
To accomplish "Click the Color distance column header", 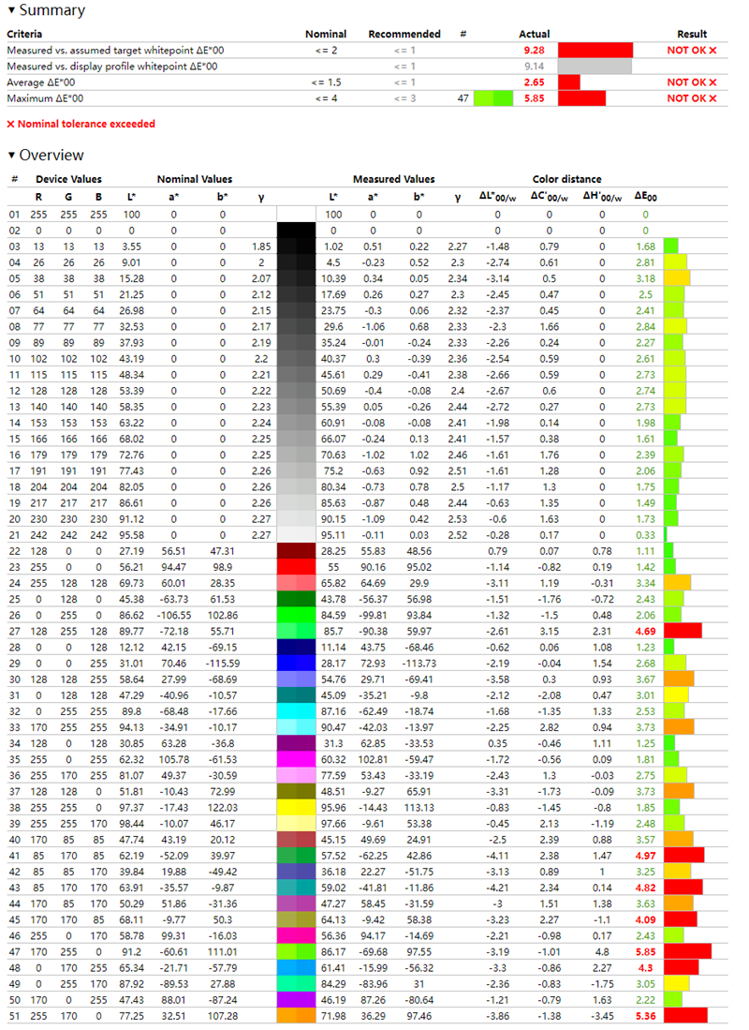I will (x=566, y=179).
